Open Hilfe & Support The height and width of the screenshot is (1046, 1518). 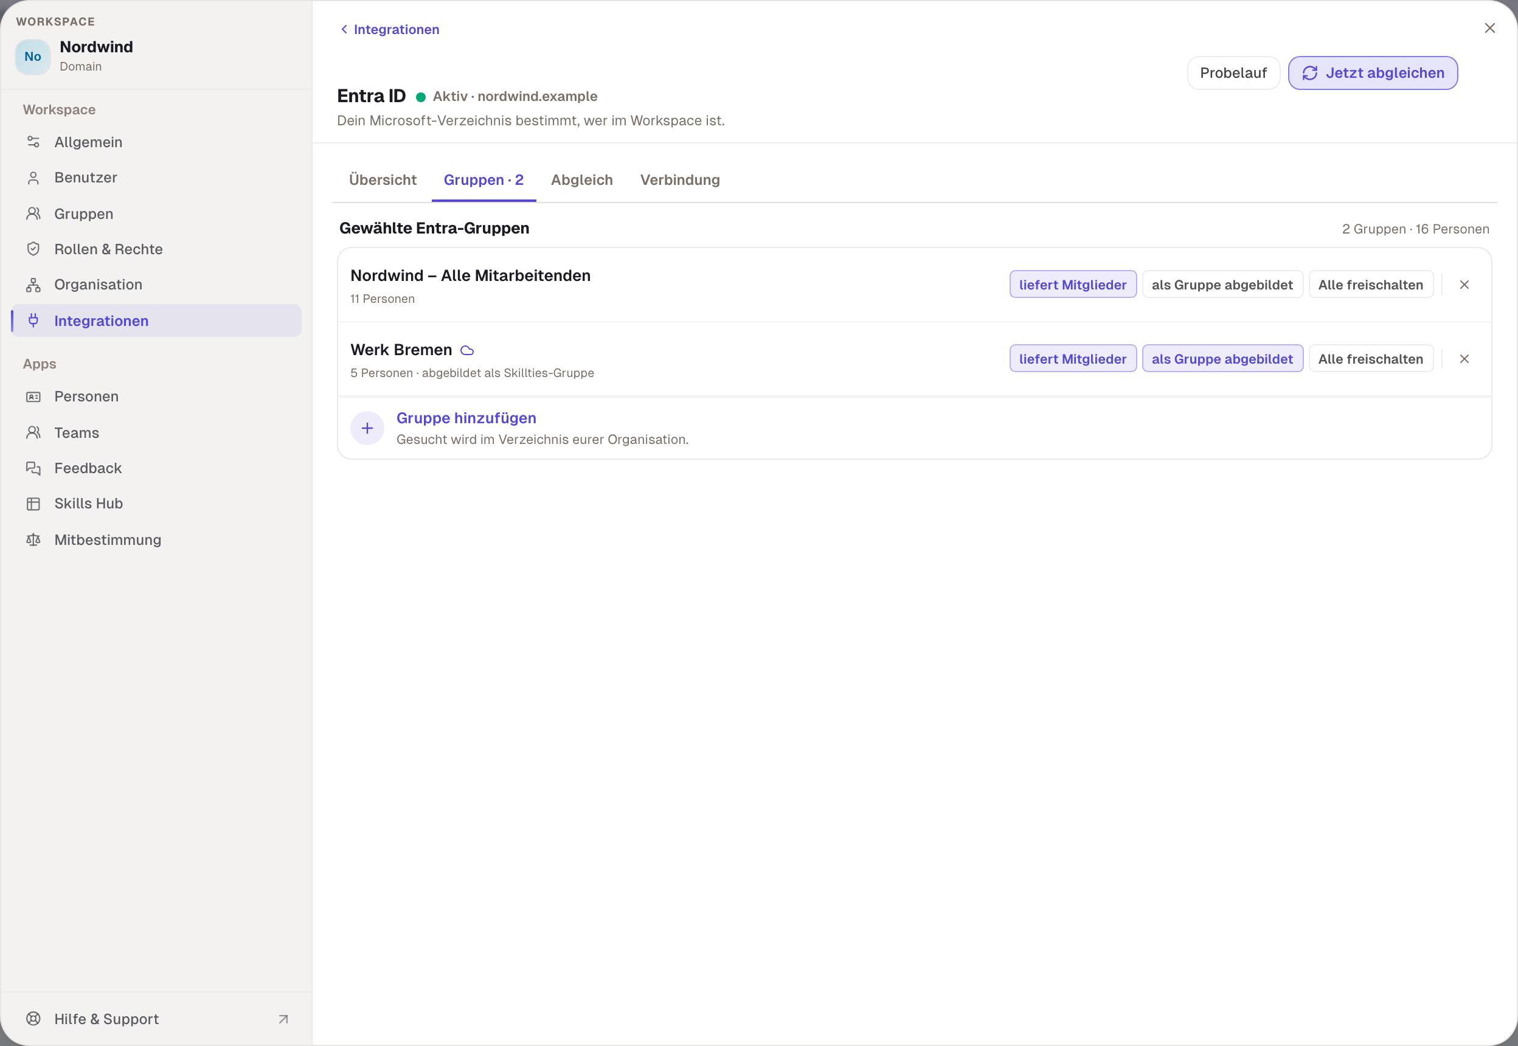pos(156,1019)
